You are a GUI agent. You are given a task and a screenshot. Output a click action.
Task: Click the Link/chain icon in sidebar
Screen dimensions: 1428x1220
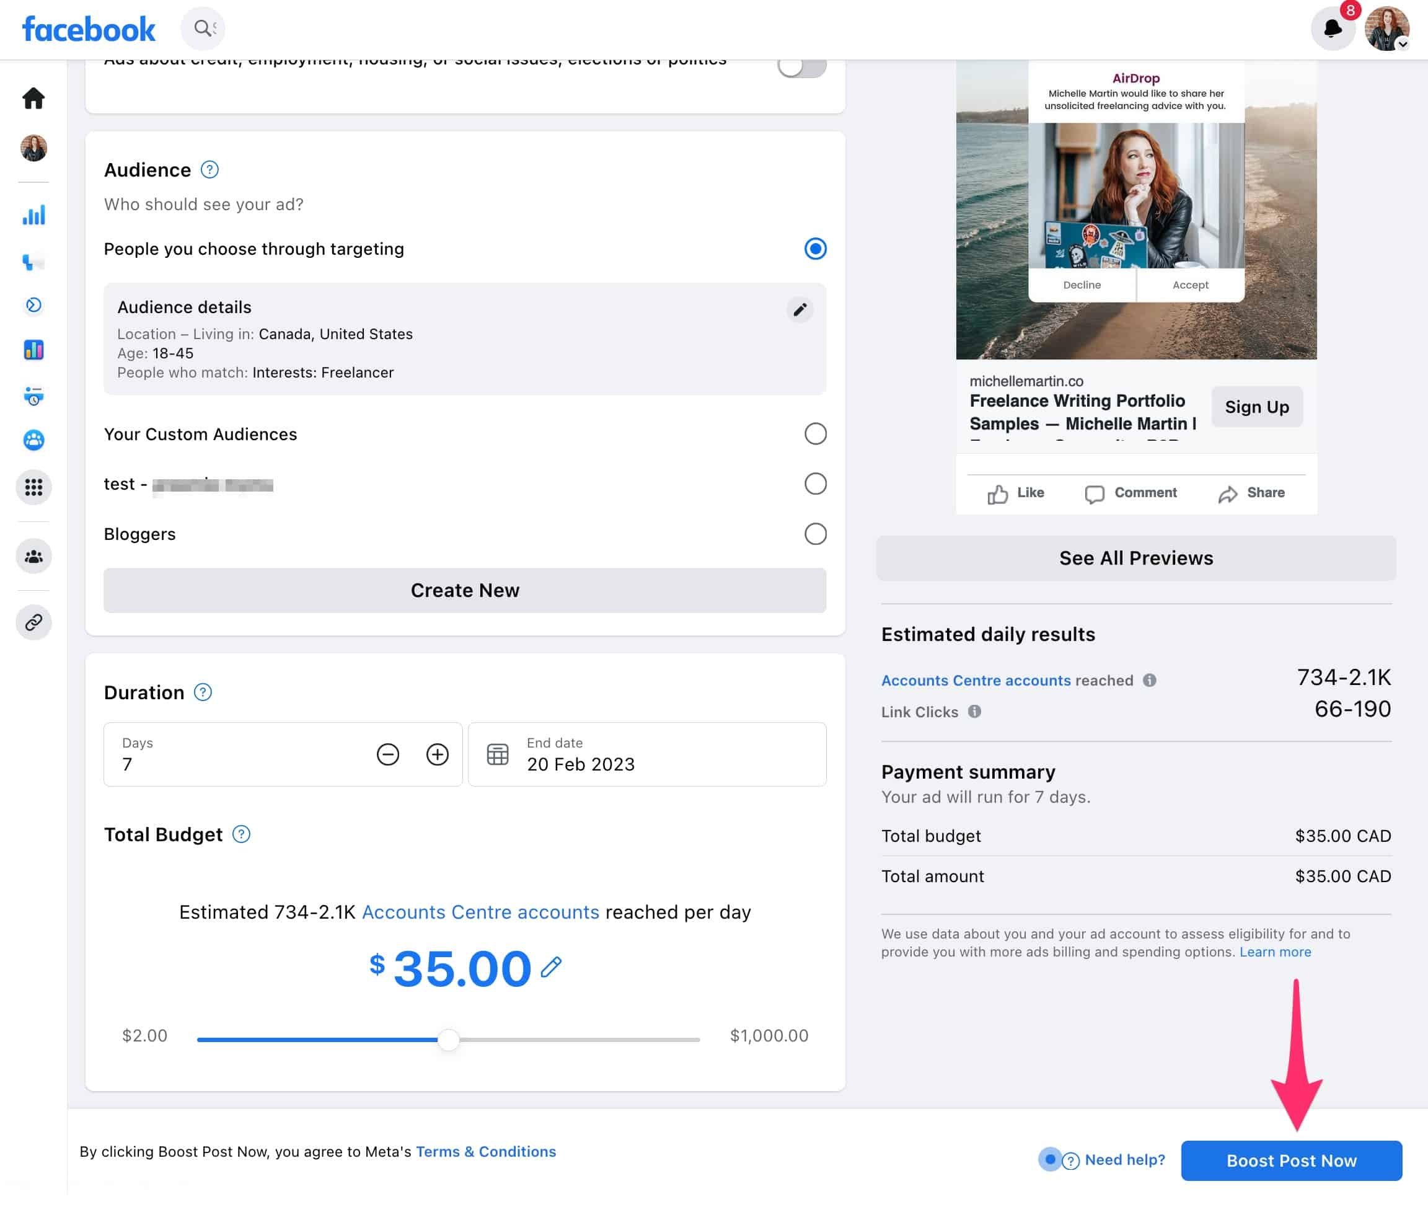(33, 622)
